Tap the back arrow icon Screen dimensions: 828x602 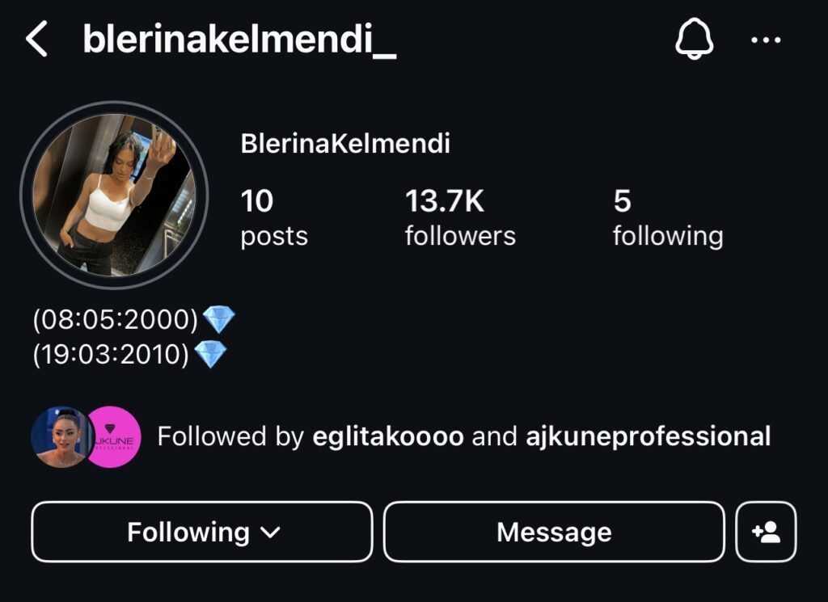point(36,39)
